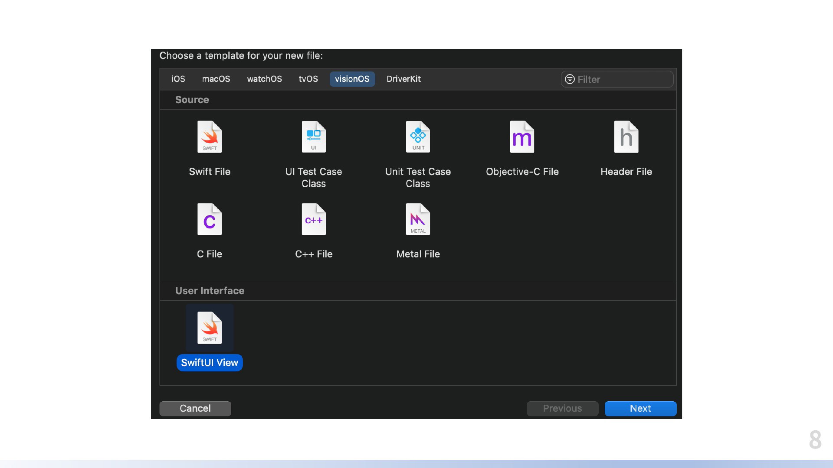
Task: Switch to the iOS platform tab
Action: coord(178,79)
